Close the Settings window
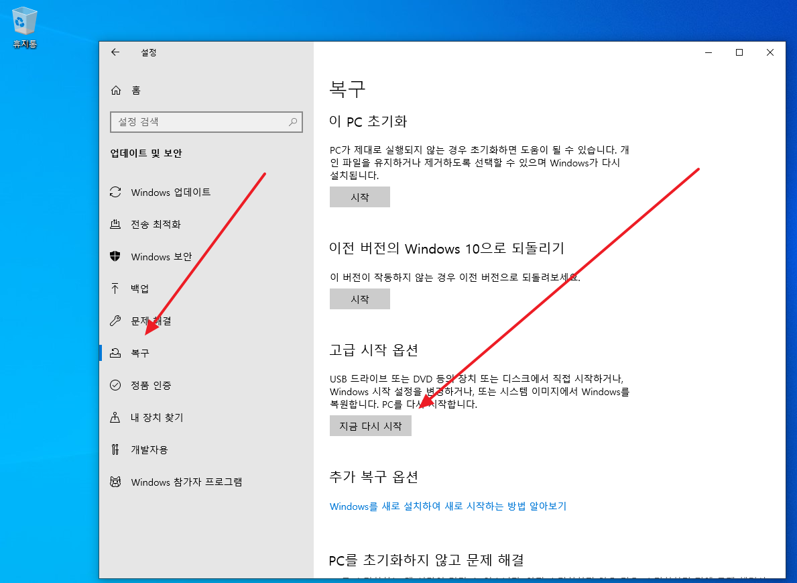The width and height of the screenshot is (797, 583). pos(770,52)
